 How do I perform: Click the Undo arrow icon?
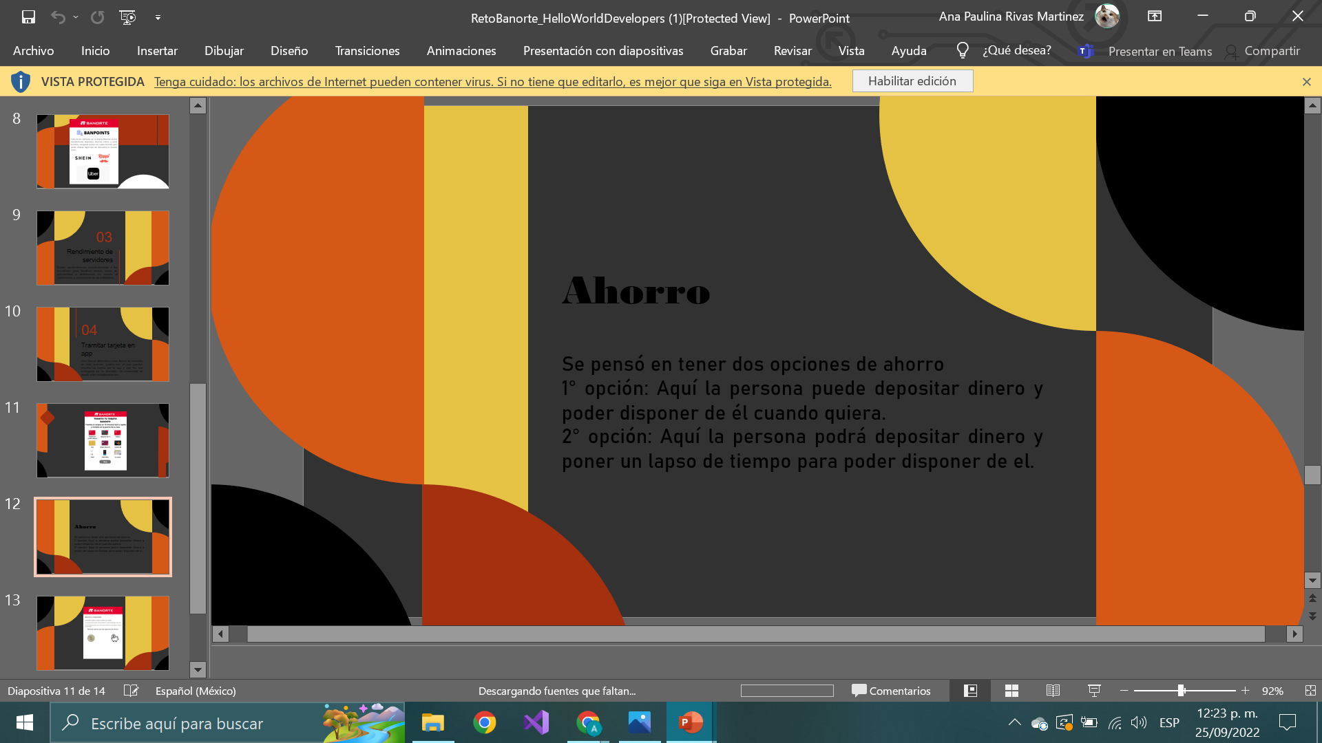(x=58, y=17)
